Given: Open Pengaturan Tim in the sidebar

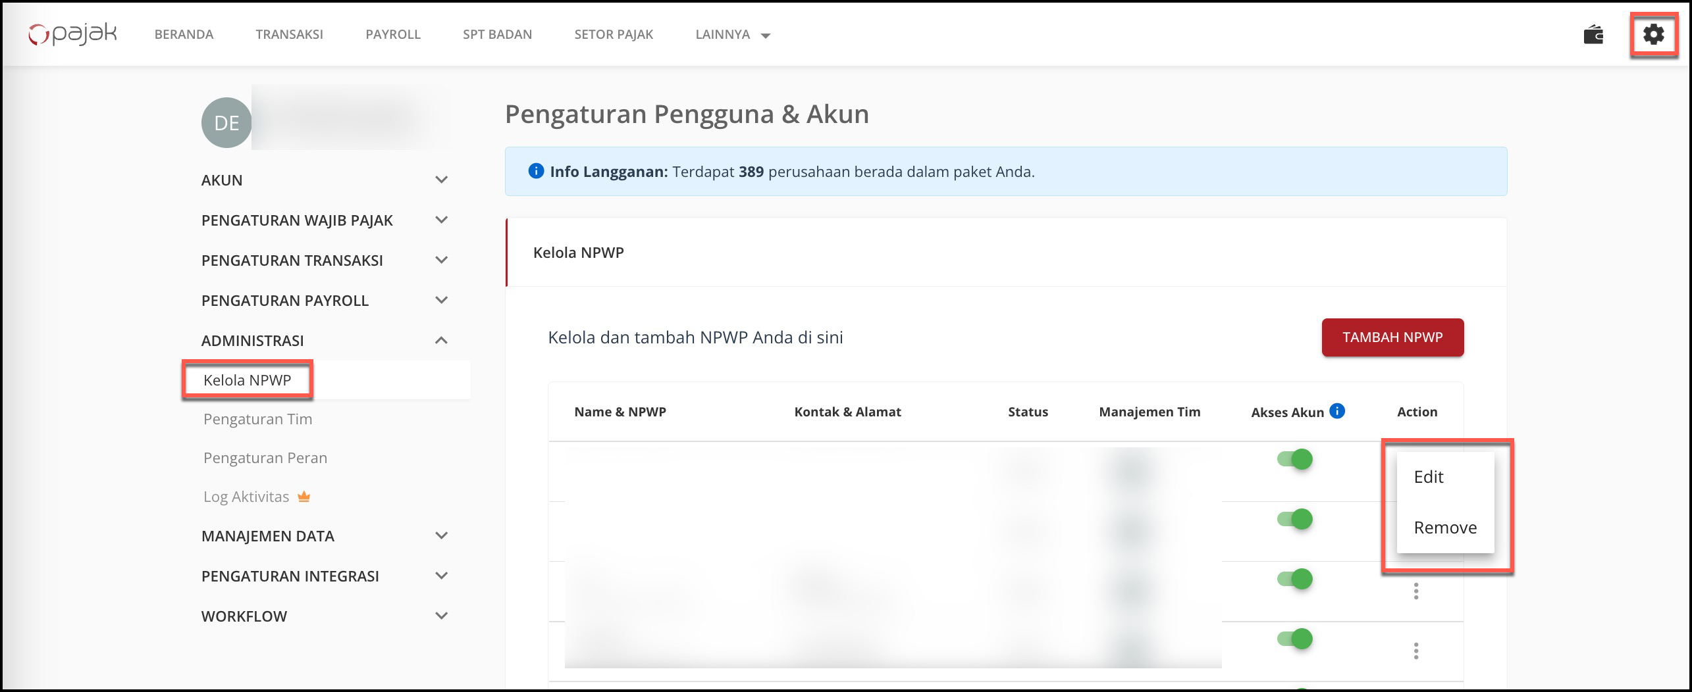Looking at the screenshot, I should click(257, 419).
